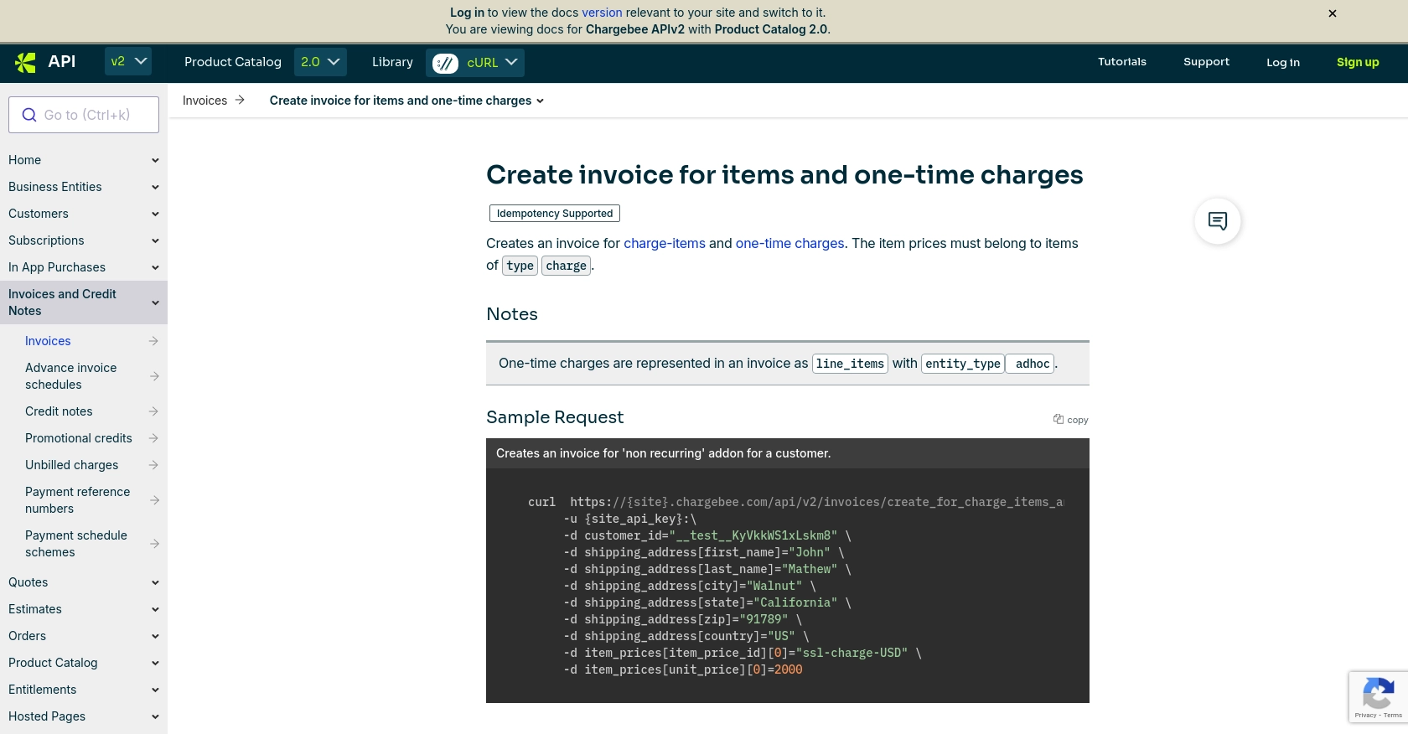Click the version link in the banner
Screen dimensions: 1408x734
[x=602, y=13]
